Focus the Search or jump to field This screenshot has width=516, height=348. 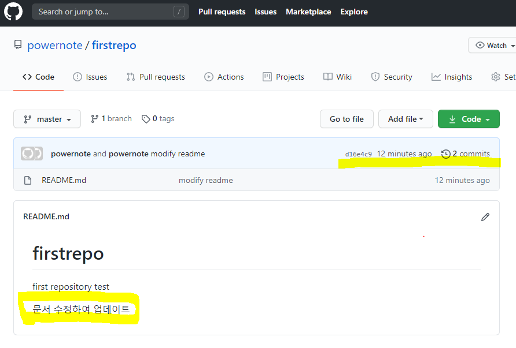[110, 12]
